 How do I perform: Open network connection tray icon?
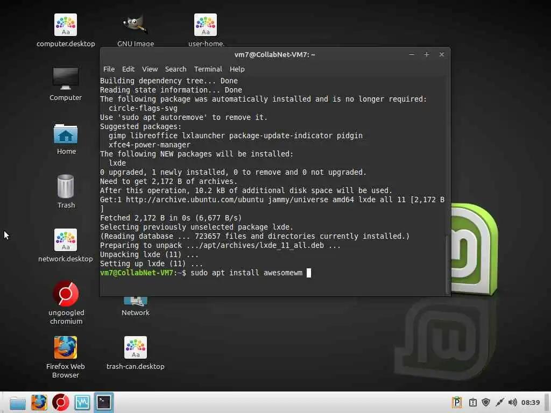coord(499,402)
